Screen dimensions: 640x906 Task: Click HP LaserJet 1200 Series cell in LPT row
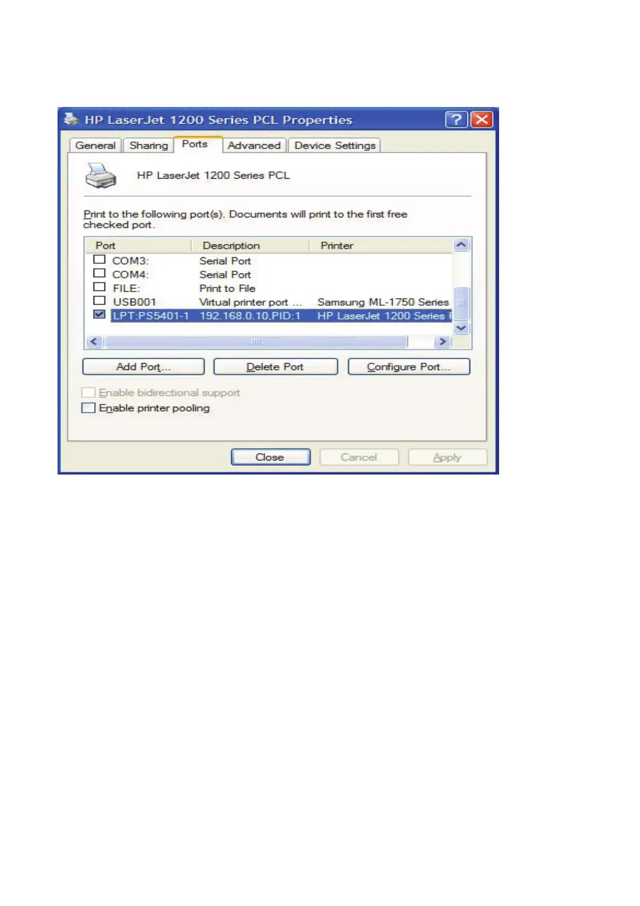pyautogui.click(x=384, y=316)
